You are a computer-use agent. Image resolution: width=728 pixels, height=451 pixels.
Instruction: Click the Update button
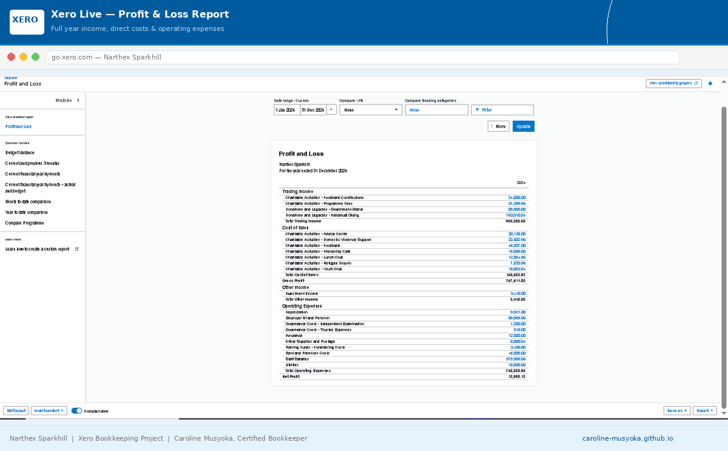click(x=524, y=126)
